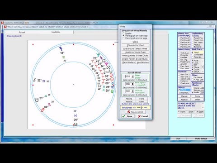The width and height of the screenshot is (217, 163).
Task: Switch to the Portrait tab
Action: coord(22,32)
